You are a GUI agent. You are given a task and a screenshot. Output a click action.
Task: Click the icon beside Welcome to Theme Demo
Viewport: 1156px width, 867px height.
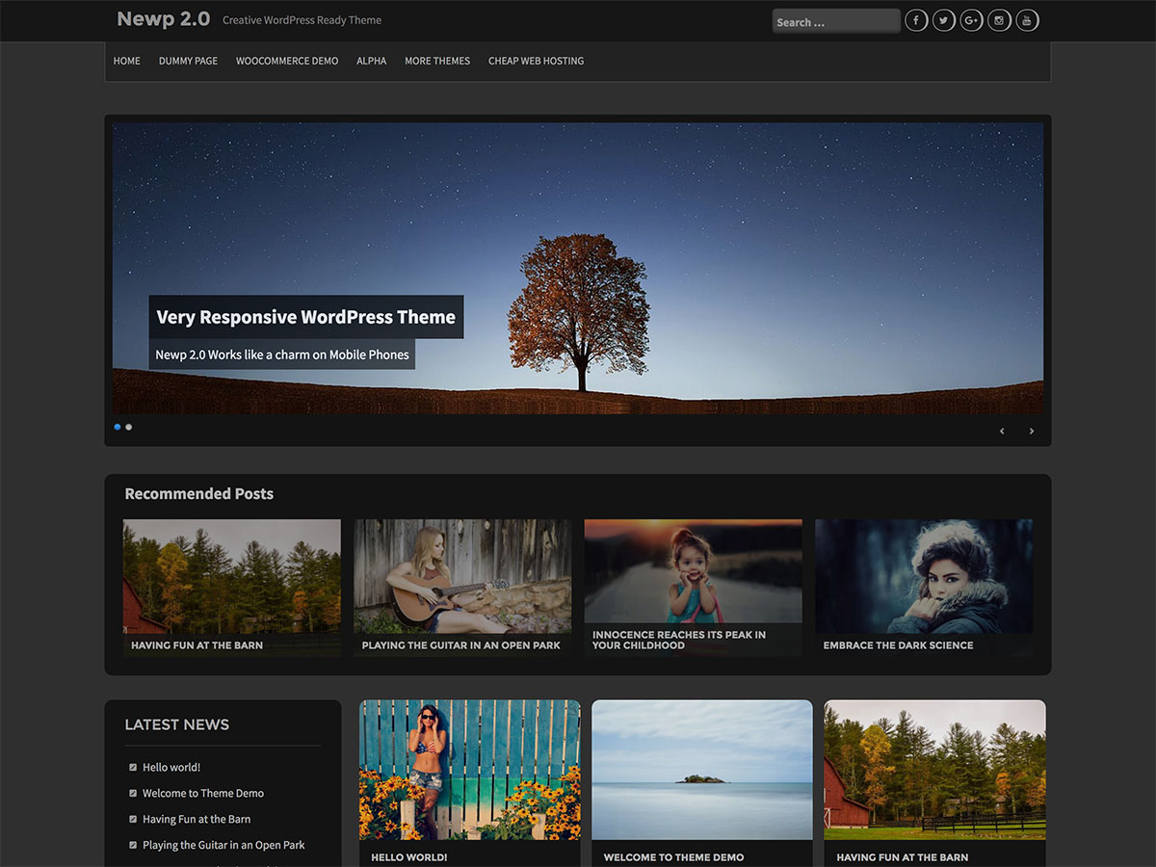pos(133,794)
